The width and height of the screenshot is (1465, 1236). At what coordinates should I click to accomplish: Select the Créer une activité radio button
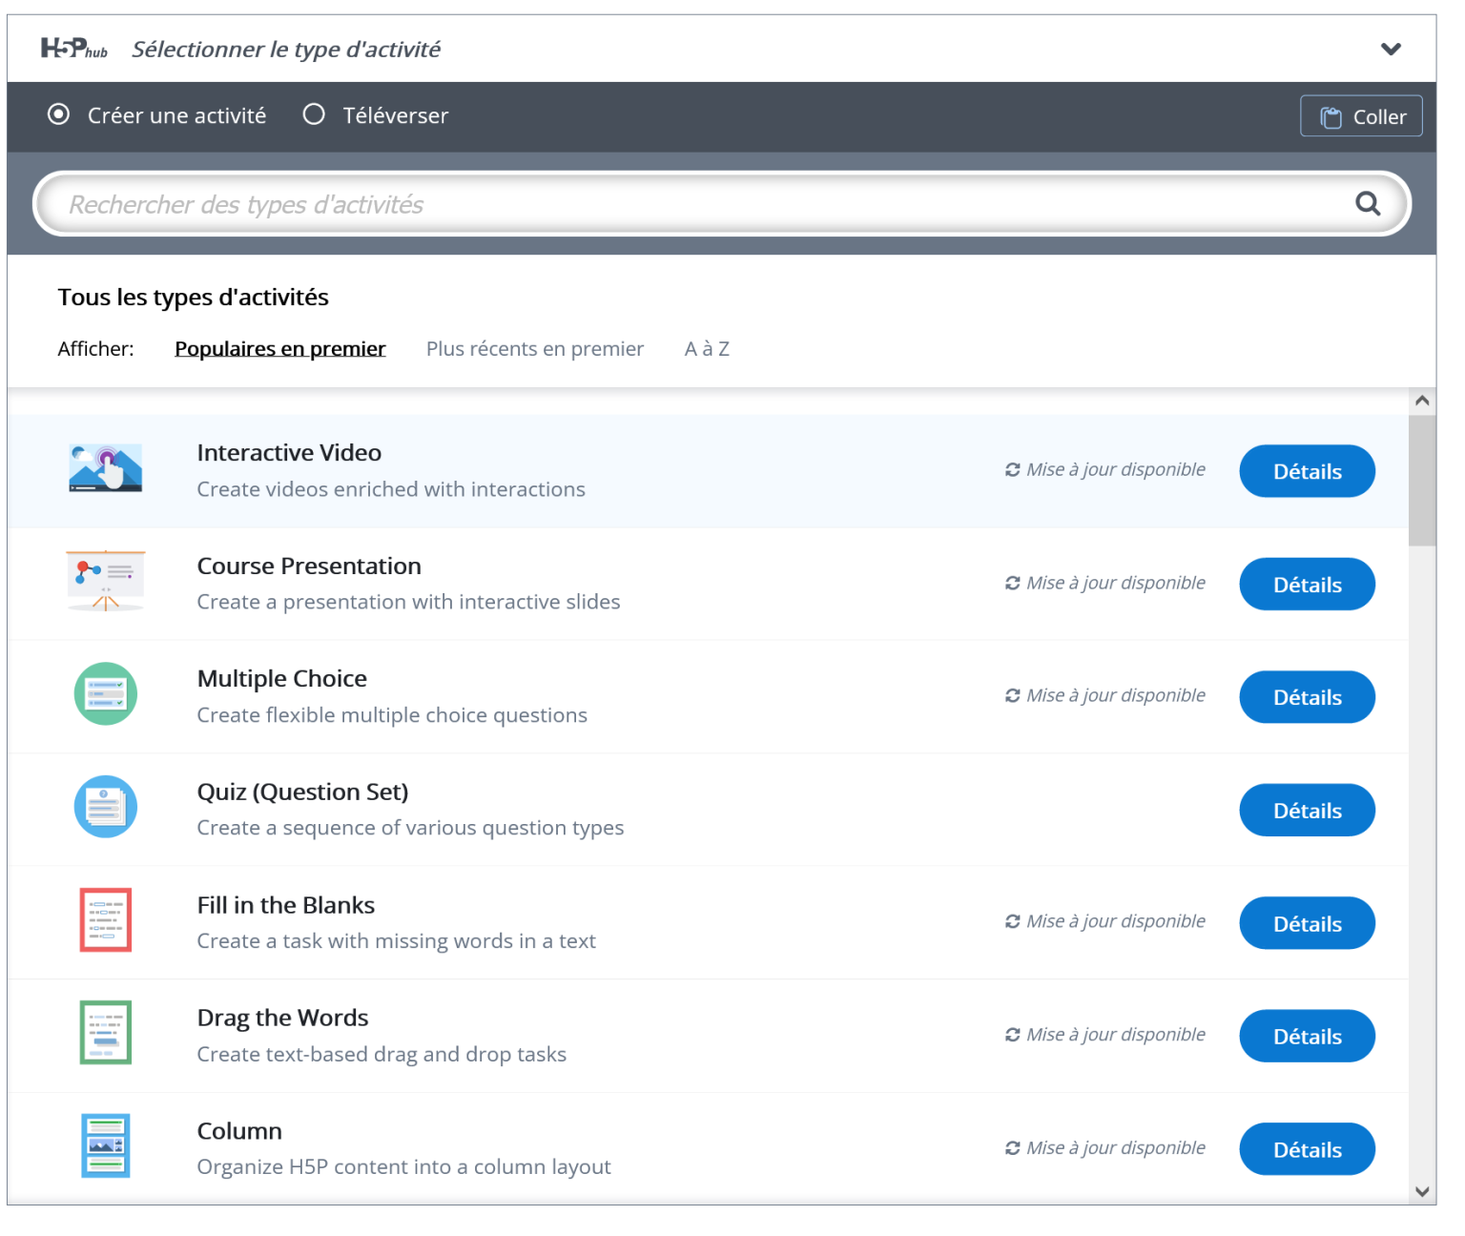(59, 114)
